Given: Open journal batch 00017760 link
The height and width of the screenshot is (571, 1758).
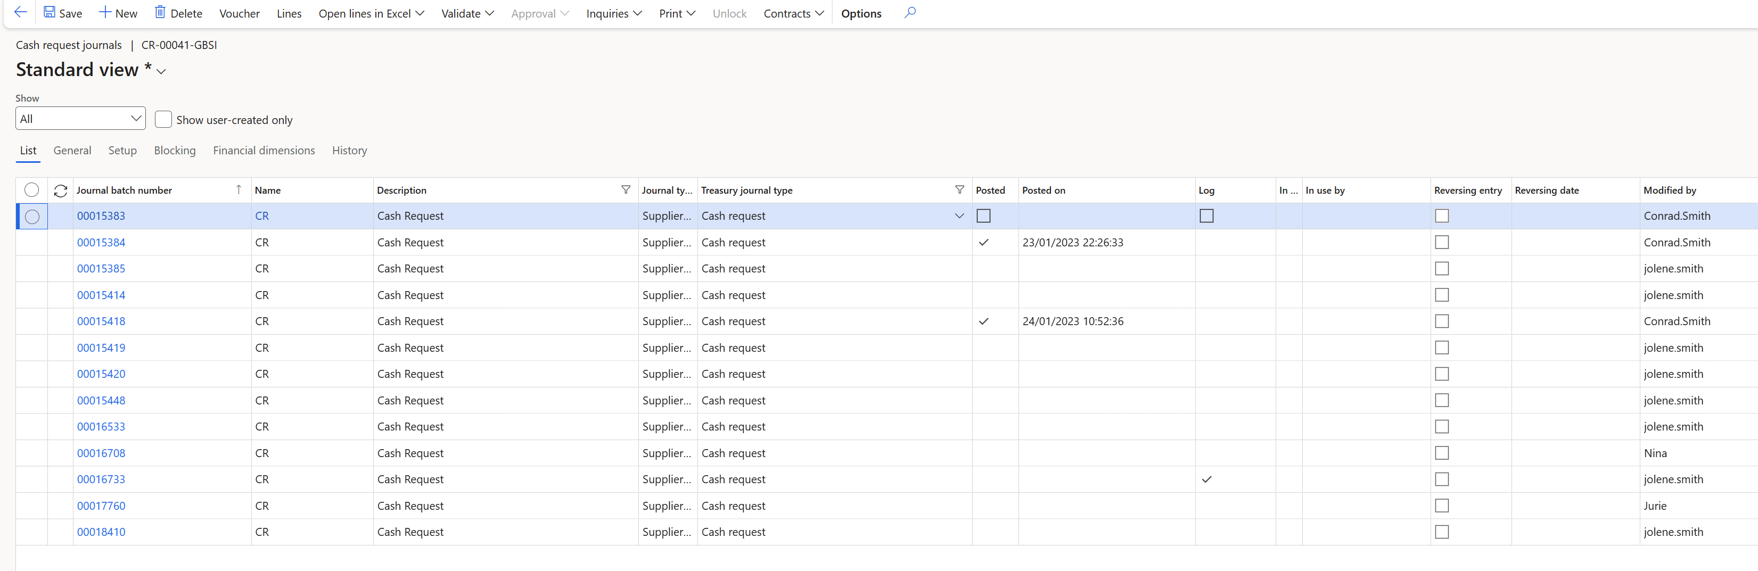Looking at the screenshot, I should click(101, 506).
